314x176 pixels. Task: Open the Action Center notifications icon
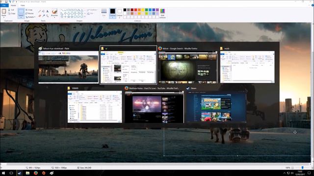coord(309,173)
